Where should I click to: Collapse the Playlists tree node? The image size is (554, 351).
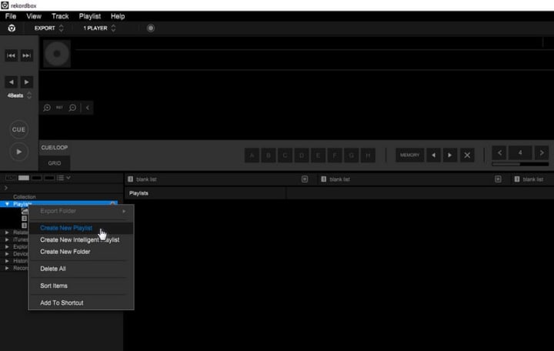[7, 204]
